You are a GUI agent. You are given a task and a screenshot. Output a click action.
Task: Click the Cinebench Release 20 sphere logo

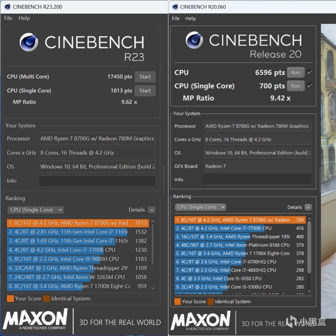[x=194, y=40]
